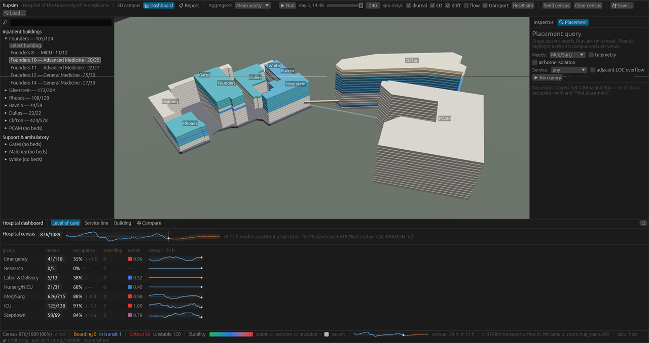Enable the flow checkbox
Screen dimensions: 649x343
tap(466, 6)
